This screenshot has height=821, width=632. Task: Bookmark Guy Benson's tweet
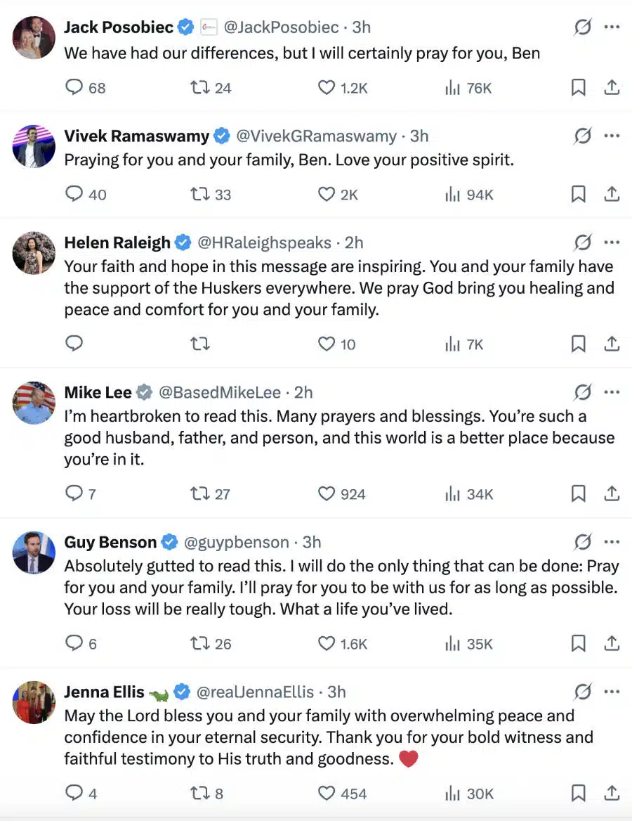pos(578,644)
